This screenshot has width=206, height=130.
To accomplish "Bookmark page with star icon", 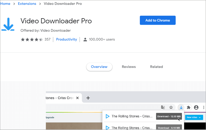I will tap(171, 107).
